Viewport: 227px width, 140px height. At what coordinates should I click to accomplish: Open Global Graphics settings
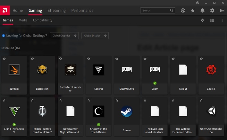tap(64, 36)
